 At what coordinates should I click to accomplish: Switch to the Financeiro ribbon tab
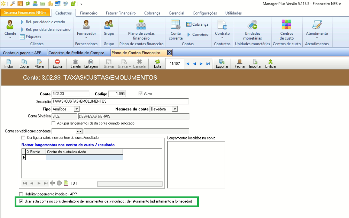(x=88, y=13)
